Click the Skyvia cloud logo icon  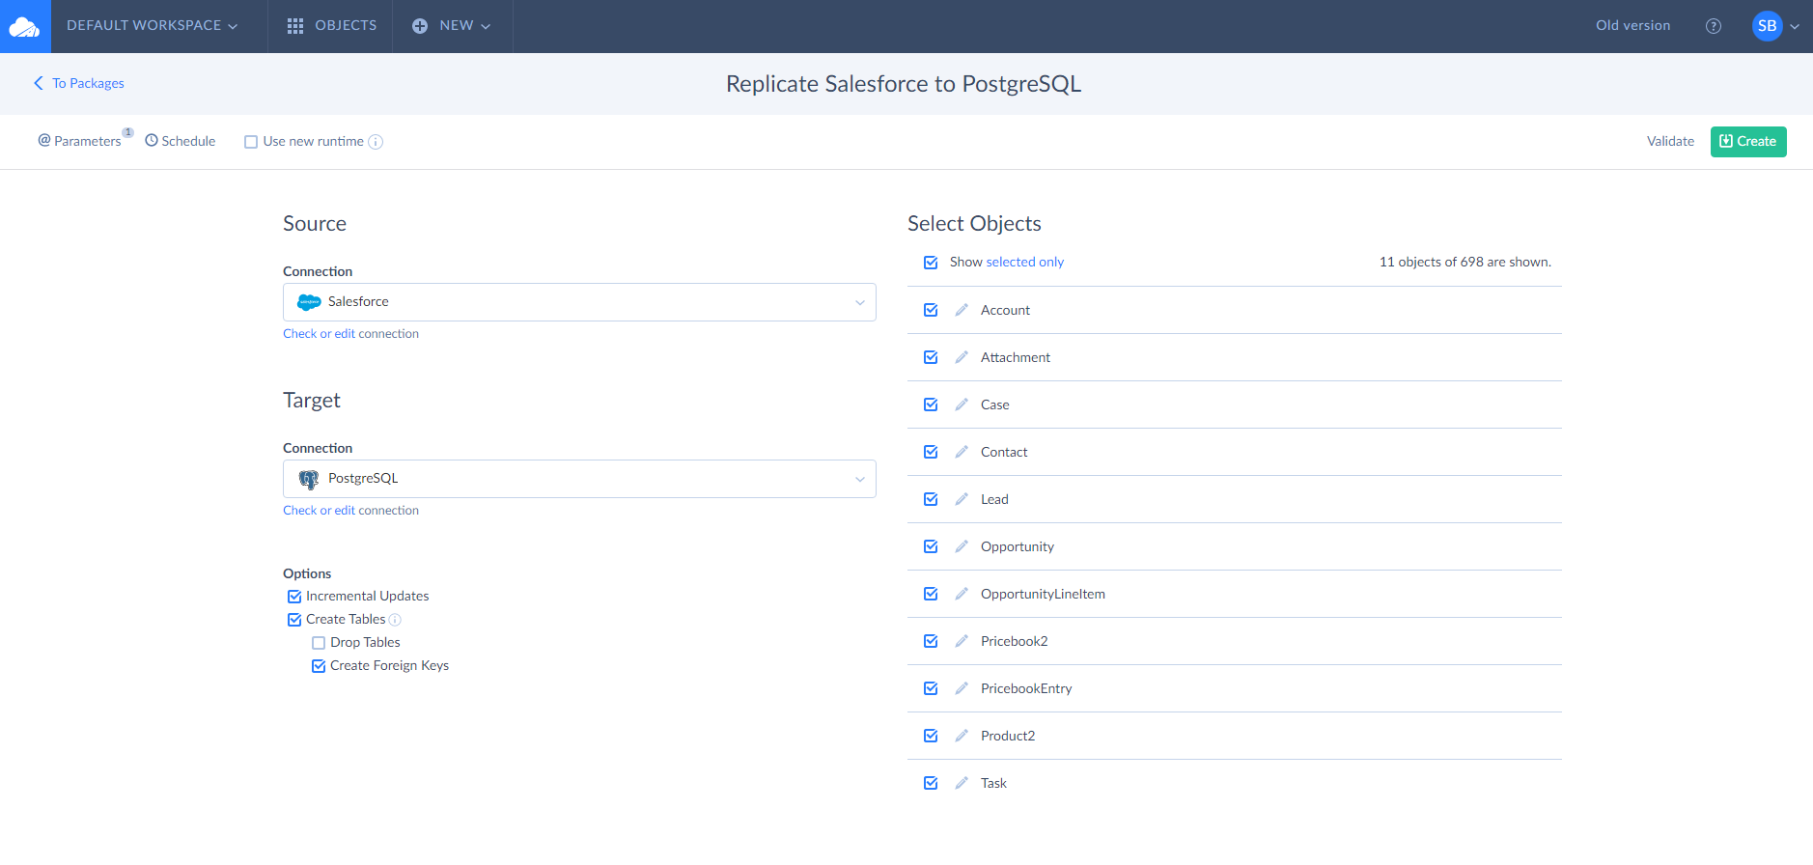(x=25, y=26)
